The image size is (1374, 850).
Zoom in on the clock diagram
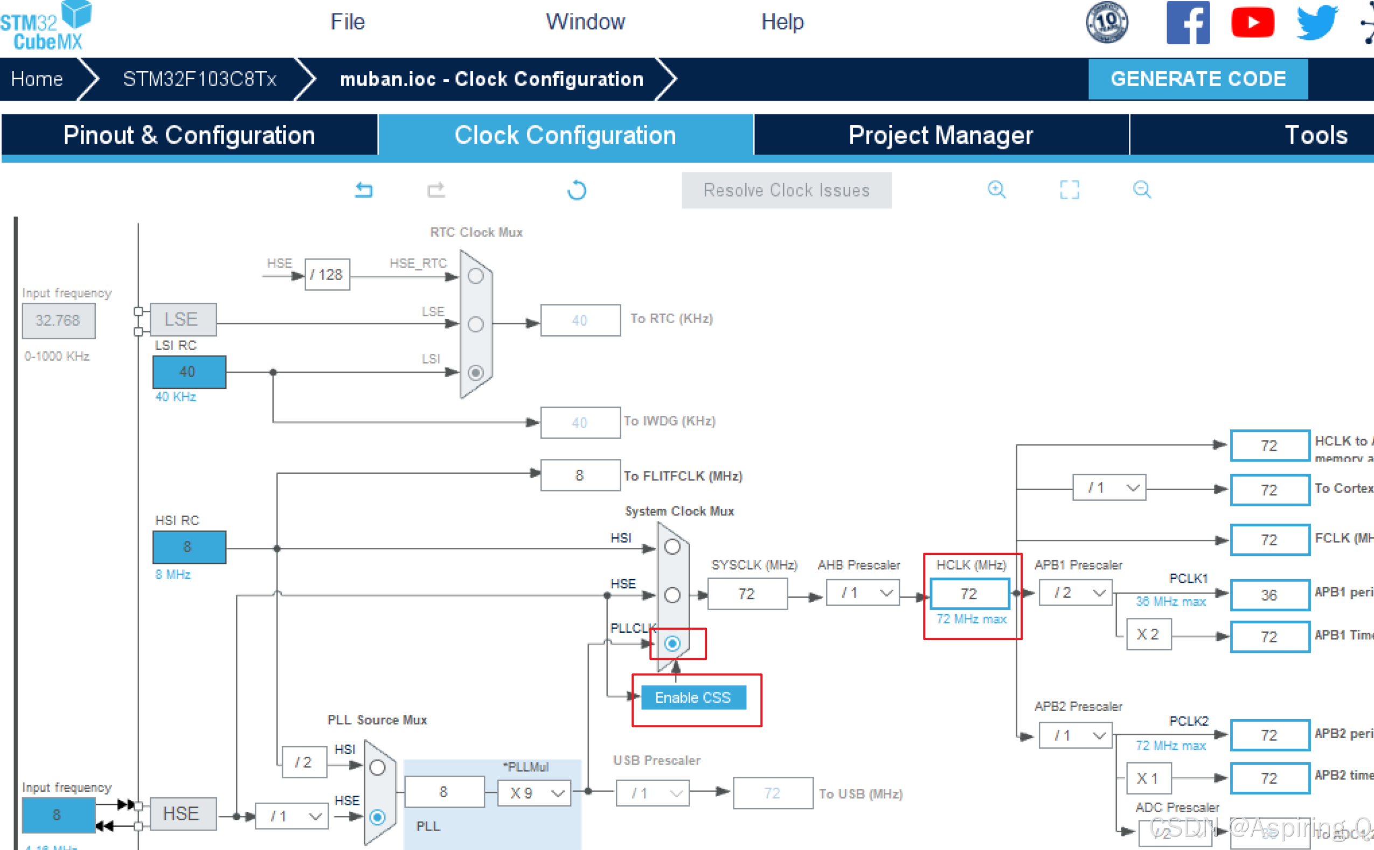tap(996, 190)
